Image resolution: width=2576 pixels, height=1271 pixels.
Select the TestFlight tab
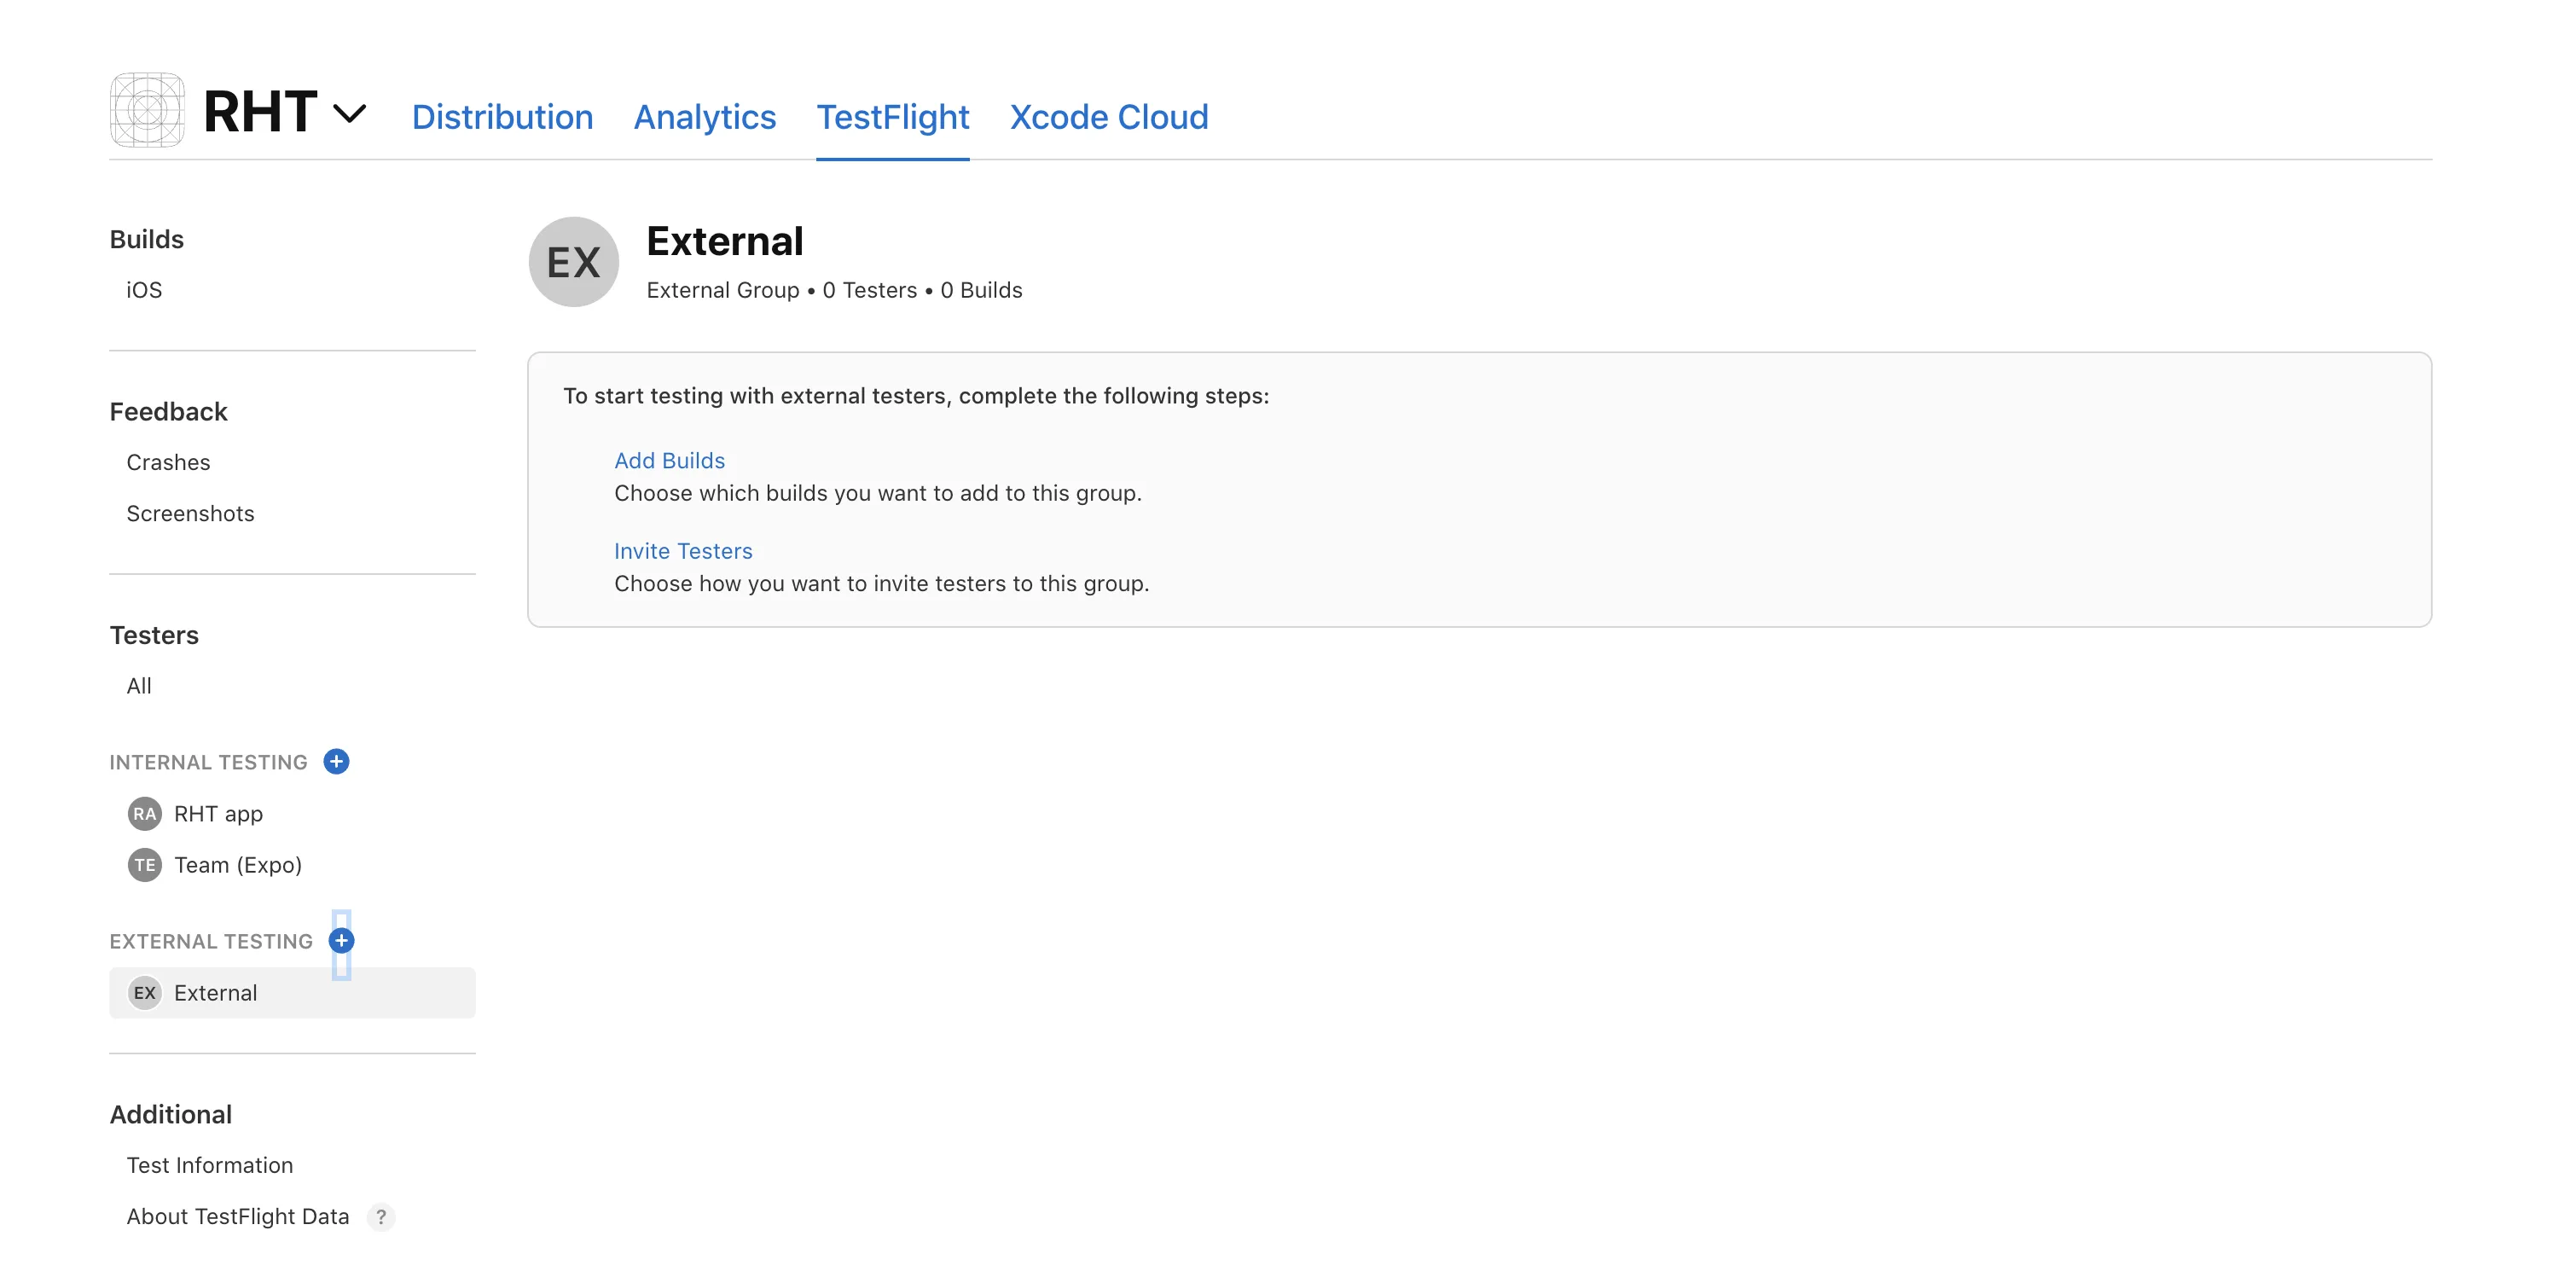[x=893, y=117]
